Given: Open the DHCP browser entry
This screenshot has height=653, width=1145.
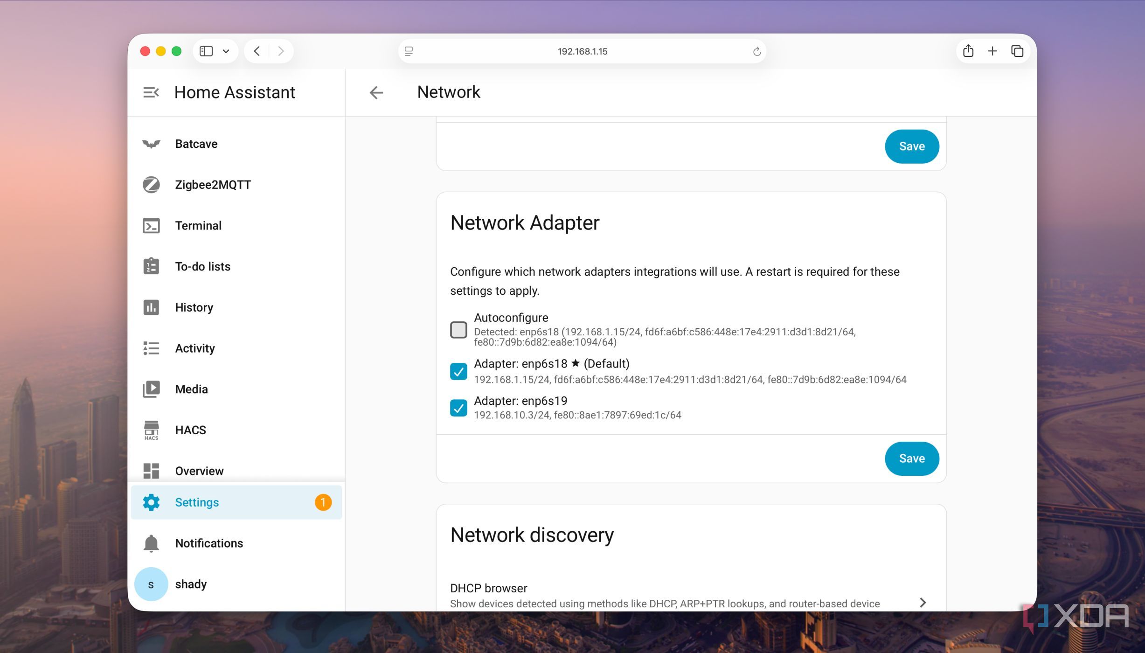Looking at the screenshot, I should [690, 595].
